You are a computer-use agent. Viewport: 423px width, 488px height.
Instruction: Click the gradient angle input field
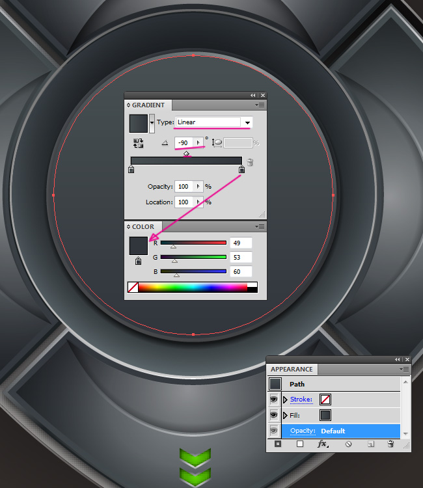point(184,142)
